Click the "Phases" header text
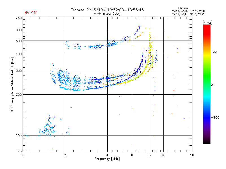The height and width of the screenshot is (169, 226). pos(183,8)
